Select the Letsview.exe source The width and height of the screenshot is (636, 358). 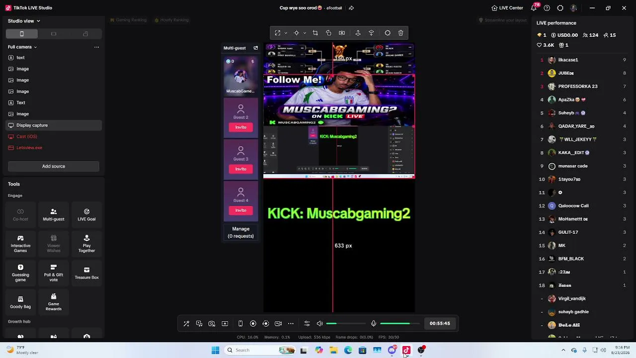(54, 148)
